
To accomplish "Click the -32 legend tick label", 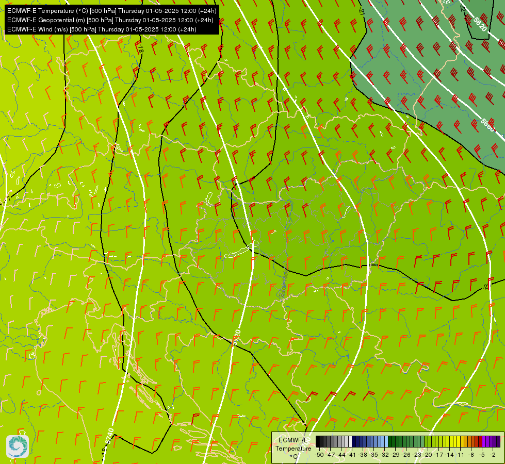I will tap(384, 455).
